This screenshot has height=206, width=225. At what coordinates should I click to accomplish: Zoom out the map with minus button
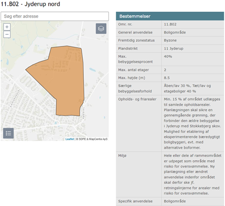coord(7,35)
